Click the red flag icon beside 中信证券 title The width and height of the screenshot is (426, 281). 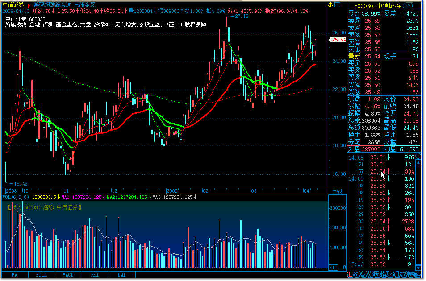29,5
